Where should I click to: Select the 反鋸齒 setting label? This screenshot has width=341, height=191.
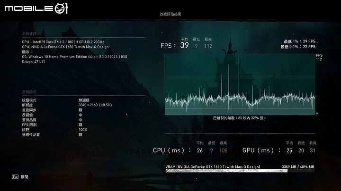click(x=27, y=115)
